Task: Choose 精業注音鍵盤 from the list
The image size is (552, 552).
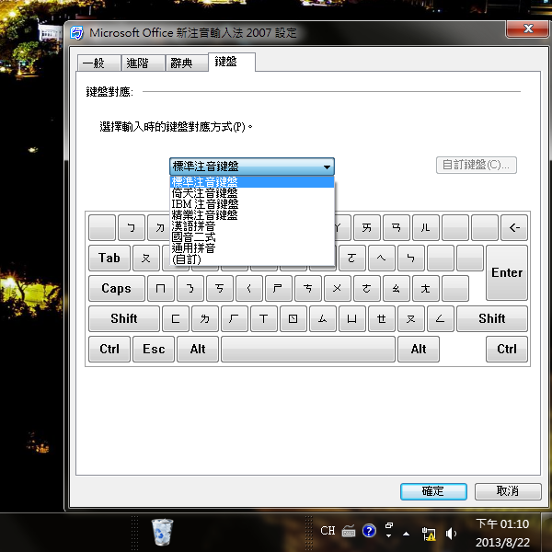Action: (252, 214)
